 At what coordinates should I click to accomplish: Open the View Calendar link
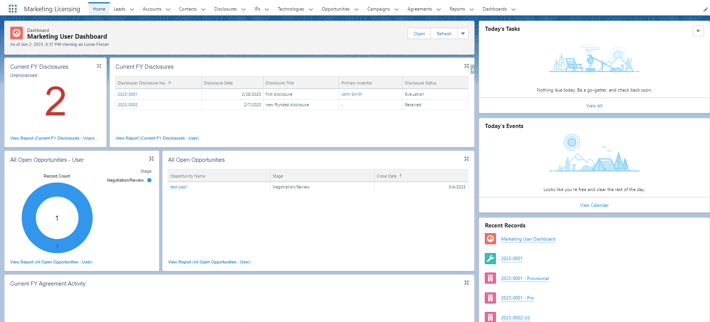[594, 205]
